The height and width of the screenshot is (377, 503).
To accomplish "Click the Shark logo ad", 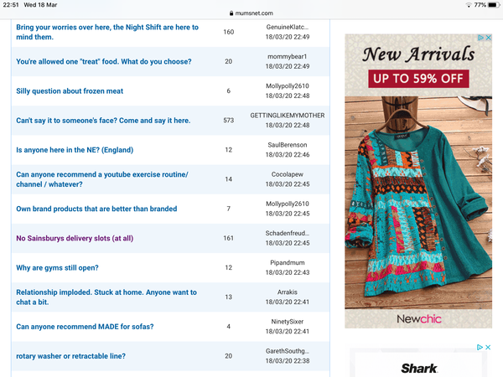I will (419, 369).
